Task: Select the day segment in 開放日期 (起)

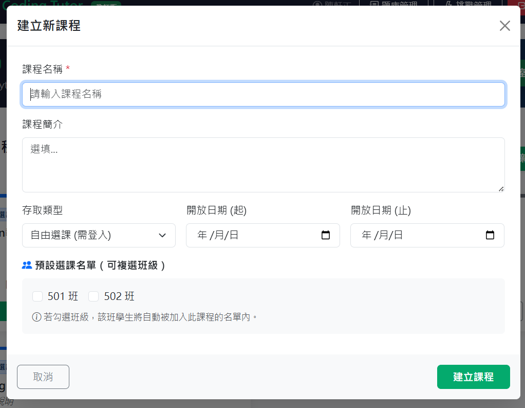Action: click(x=234, y=235)
